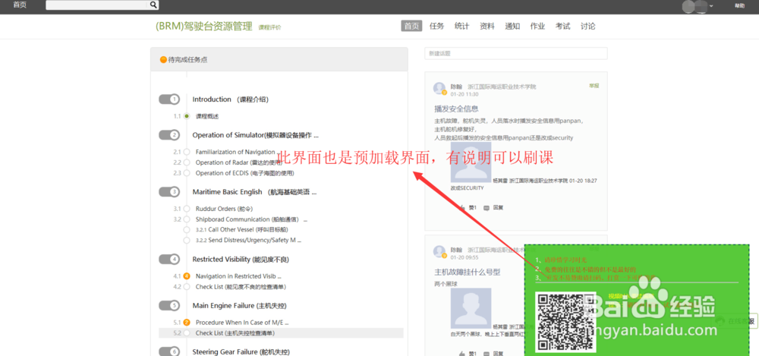759x356 pixels.
Task: Open lesson Operation of ECDIS (电子海图的使用)
Action: [x=244, y=173]
